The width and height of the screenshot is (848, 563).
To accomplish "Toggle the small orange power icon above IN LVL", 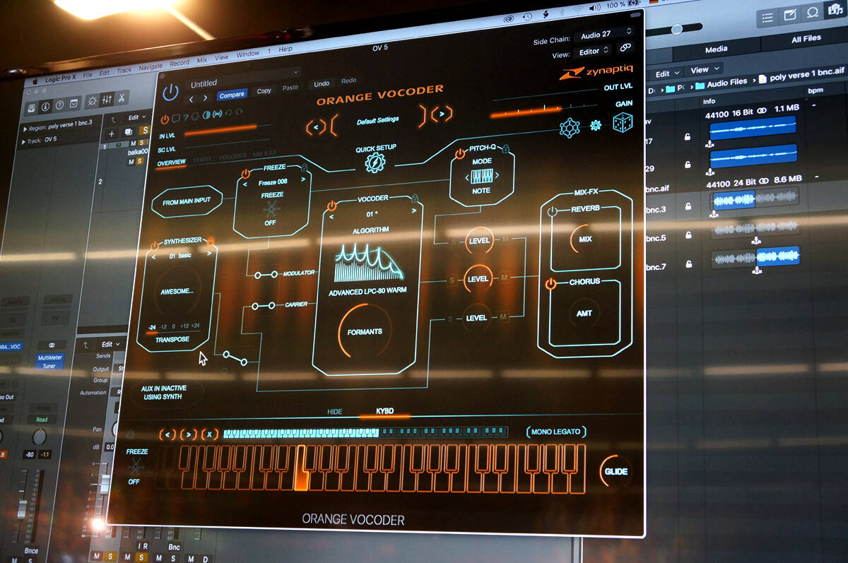I will click(x=165, y=119).
